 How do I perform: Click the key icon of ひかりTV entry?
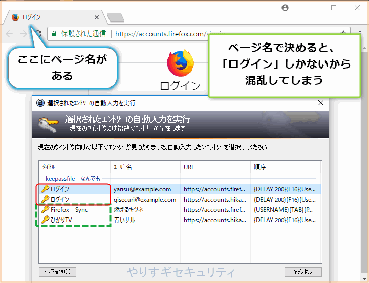[x=45, y=220]
